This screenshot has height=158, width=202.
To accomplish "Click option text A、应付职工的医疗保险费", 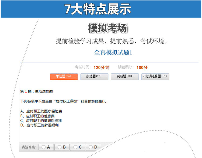I will [41, 111].
